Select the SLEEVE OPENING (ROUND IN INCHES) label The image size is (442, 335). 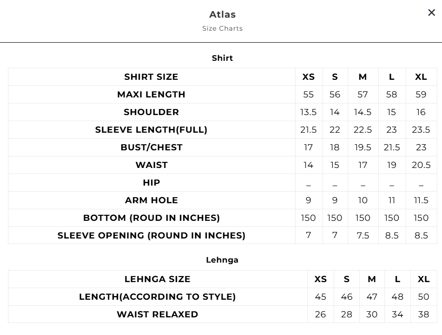pos(151,236)
